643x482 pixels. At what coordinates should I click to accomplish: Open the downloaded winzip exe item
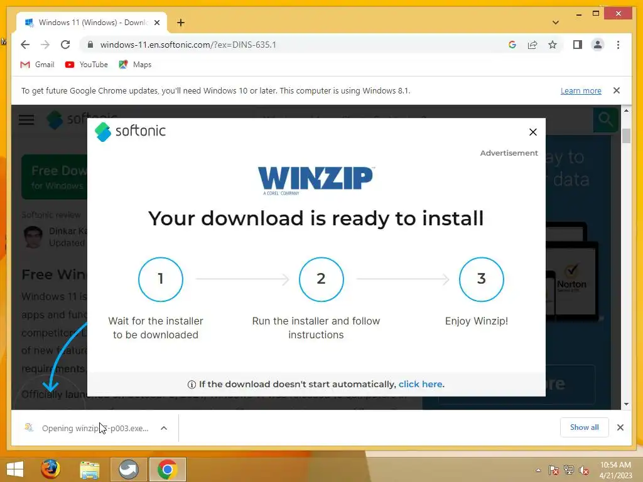(87, 428)
